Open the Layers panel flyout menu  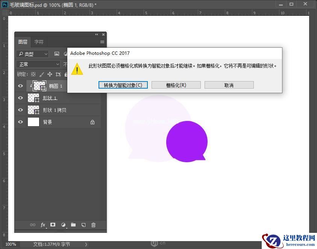coord(102,42)
